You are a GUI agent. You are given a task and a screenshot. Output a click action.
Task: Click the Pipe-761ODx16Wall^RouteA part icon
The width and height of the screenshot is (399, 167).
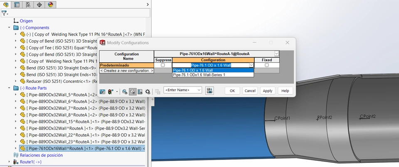click(x=22, y=148)
